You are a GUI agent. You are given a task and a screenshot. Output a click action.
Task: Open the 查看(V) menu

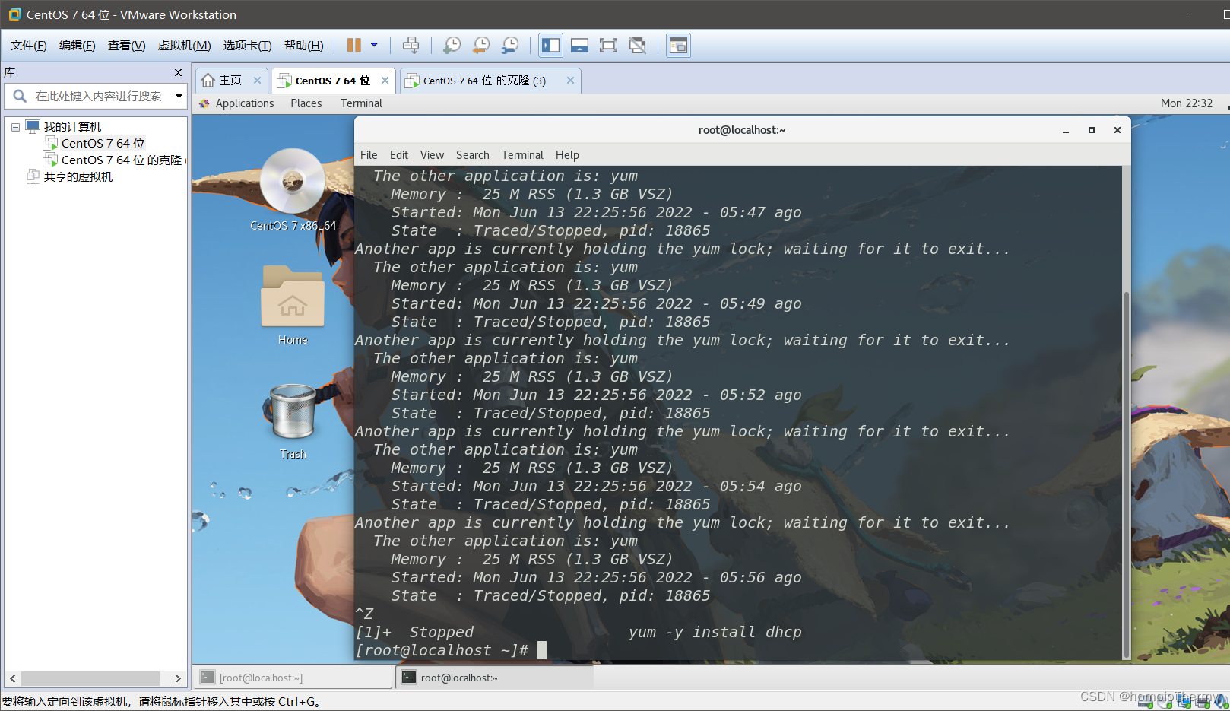126,46
